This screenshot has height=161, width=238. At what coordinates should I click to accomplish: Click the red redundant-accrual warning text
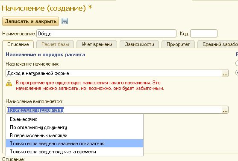click(90, 86)
